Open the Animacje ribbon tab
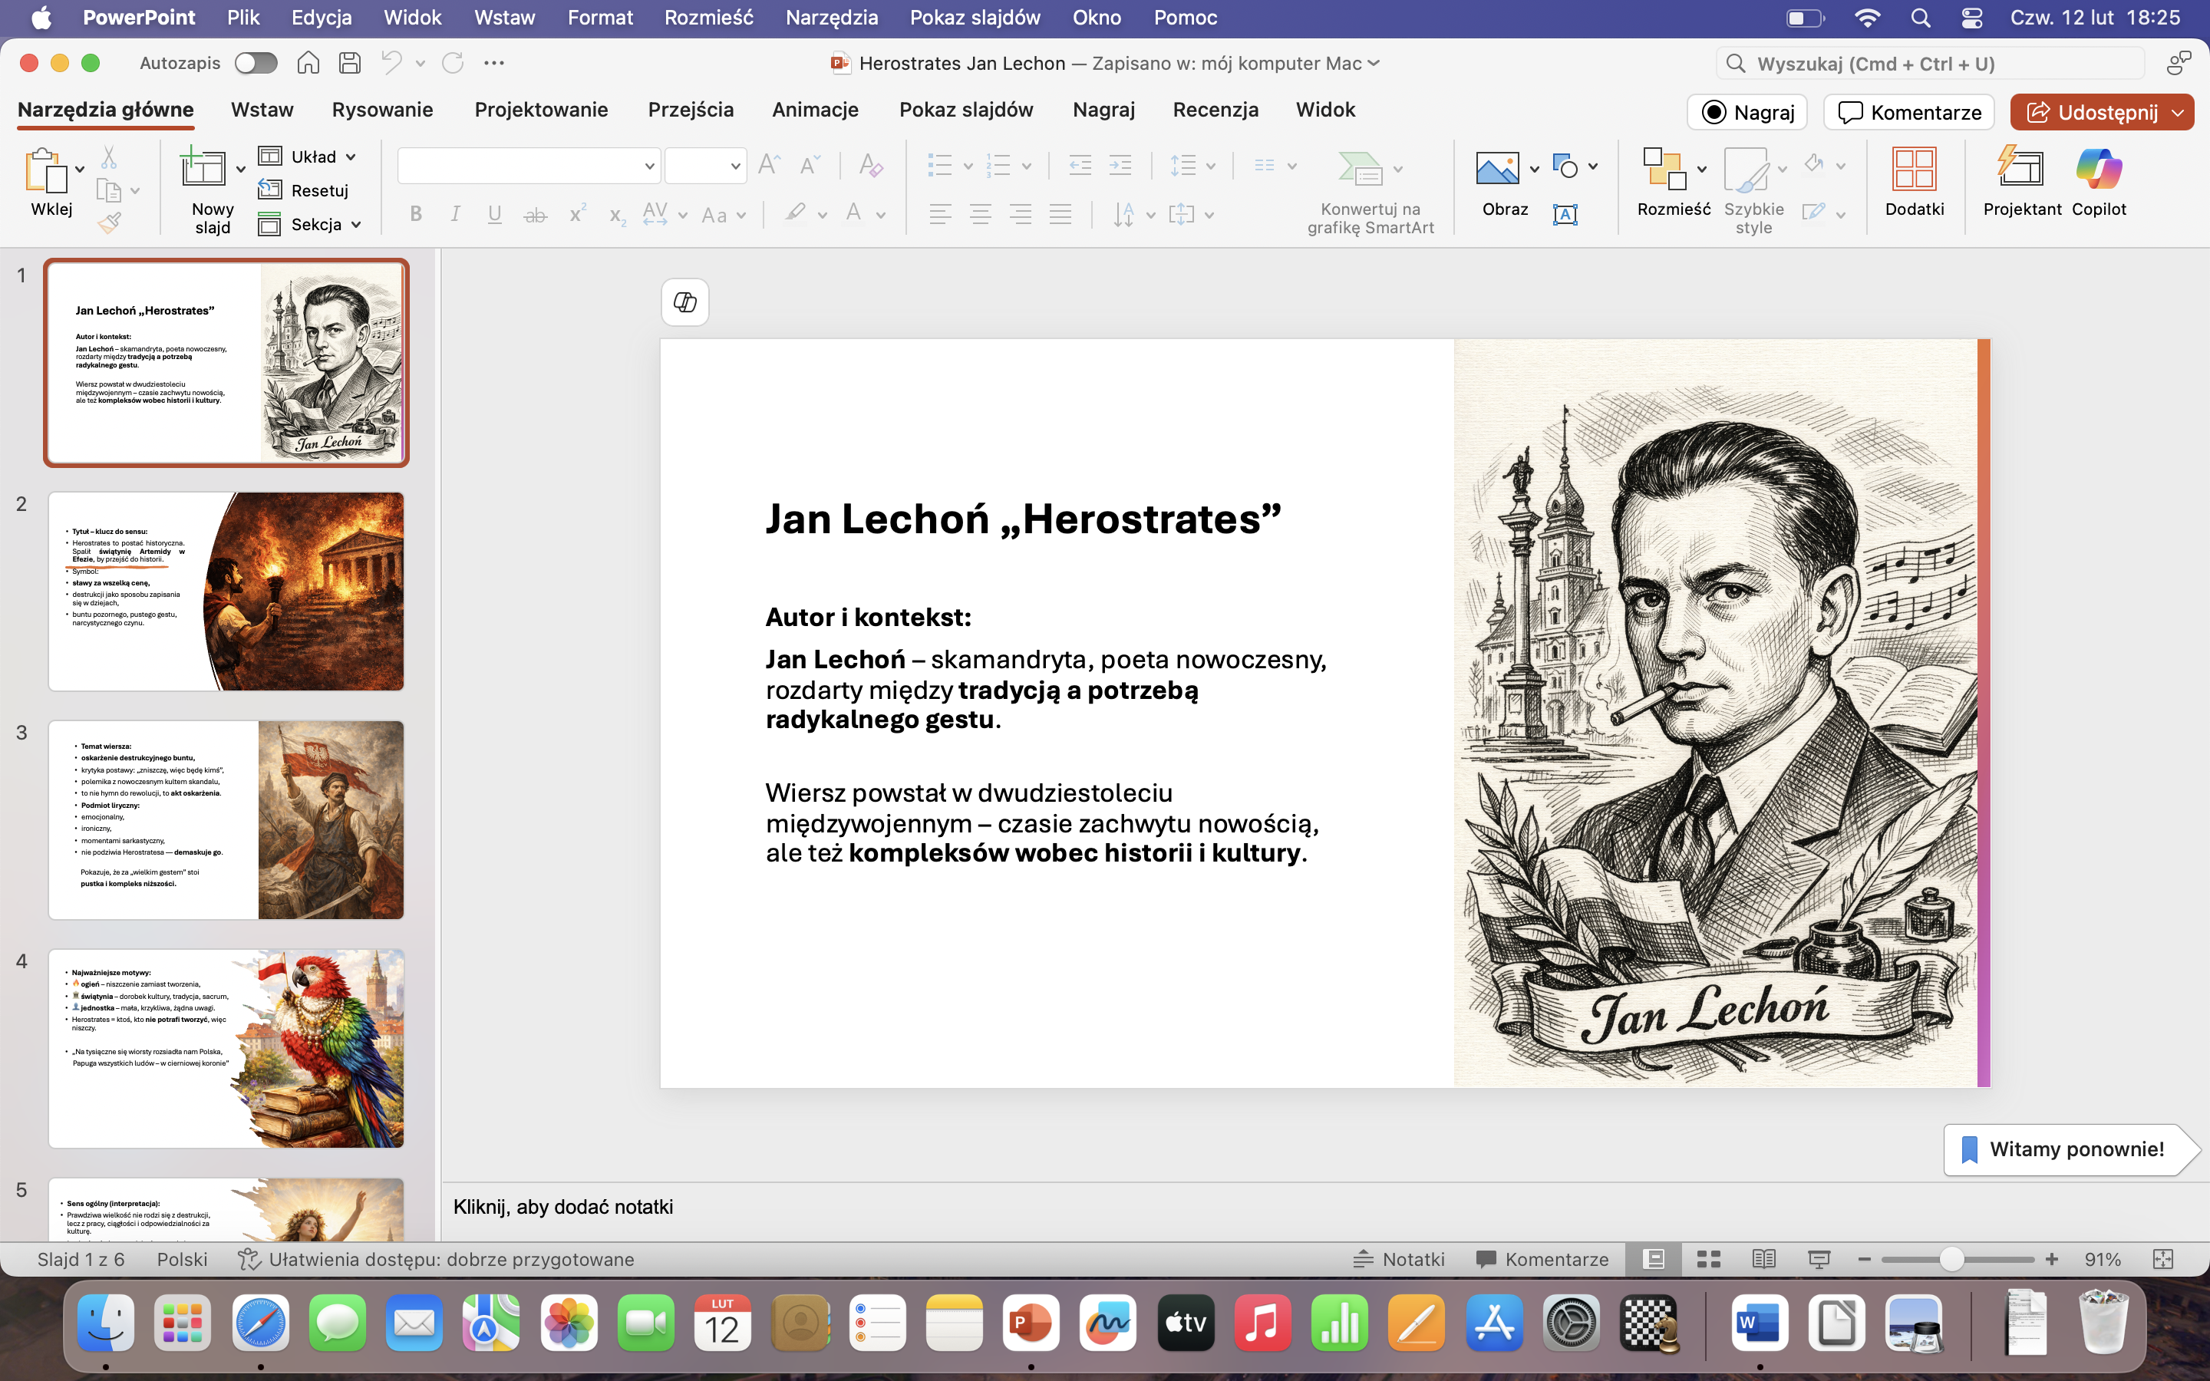The height and width of the screenshot is (1381, 2210). (x=815, y=110)
